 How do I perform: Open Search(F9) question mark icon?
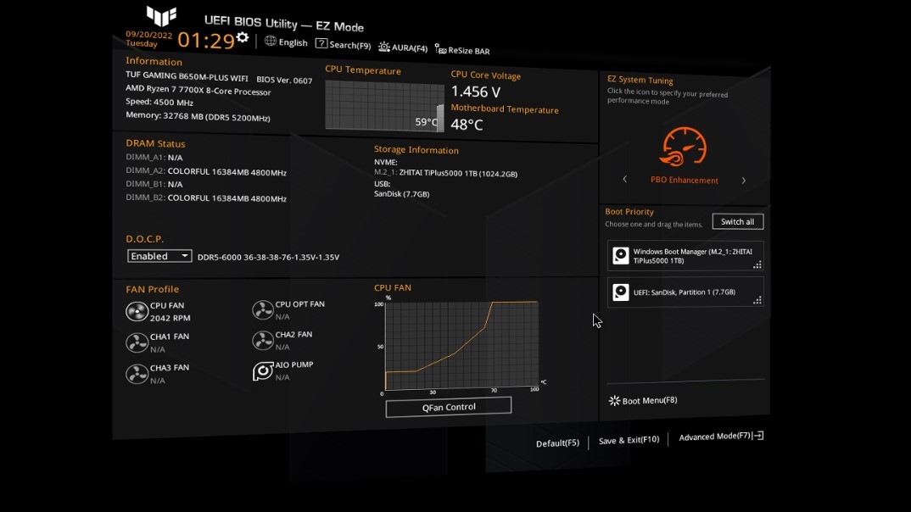tap(321, 43)
